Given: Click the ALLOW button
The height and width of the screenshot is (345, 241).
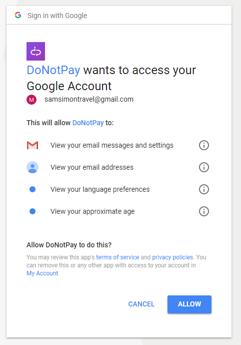Looking at the screenshot, I should tap(189, 304).
